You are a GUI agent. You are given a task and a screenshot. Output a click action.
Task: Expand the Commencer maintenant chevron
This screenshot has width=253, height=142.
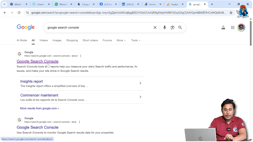(140, 97)
